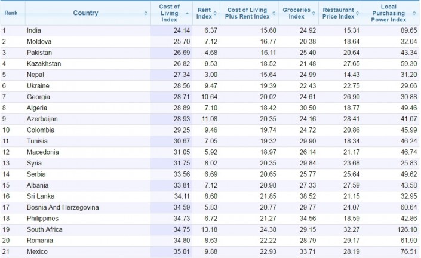Click the Groceries Index header label
Viewport: 421px width, 258px height.
297,13
